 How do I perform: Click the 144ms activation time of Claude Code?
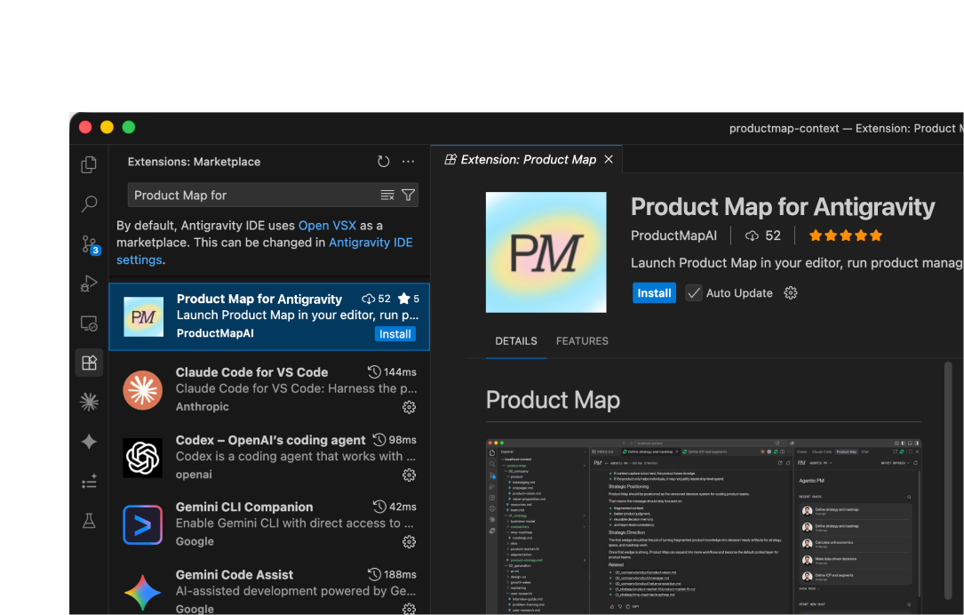(x=392, y=372)
